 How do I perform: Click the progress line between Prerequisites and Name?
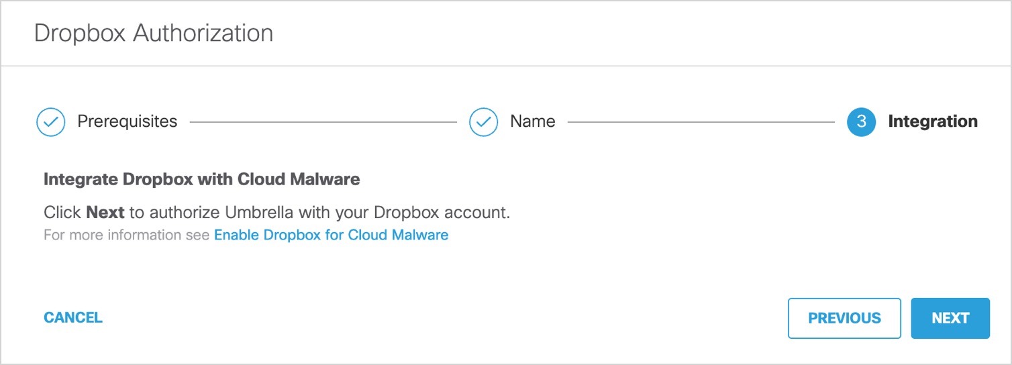pyautogui.click(x=323, y=122)
